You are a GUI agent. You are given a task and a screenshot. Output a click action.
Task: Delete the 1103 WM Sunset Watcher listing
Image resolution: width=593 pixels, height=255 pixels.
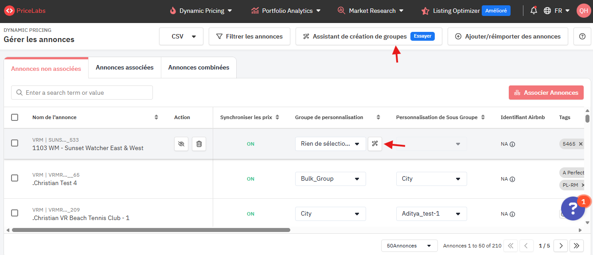[x=199, y=144]
